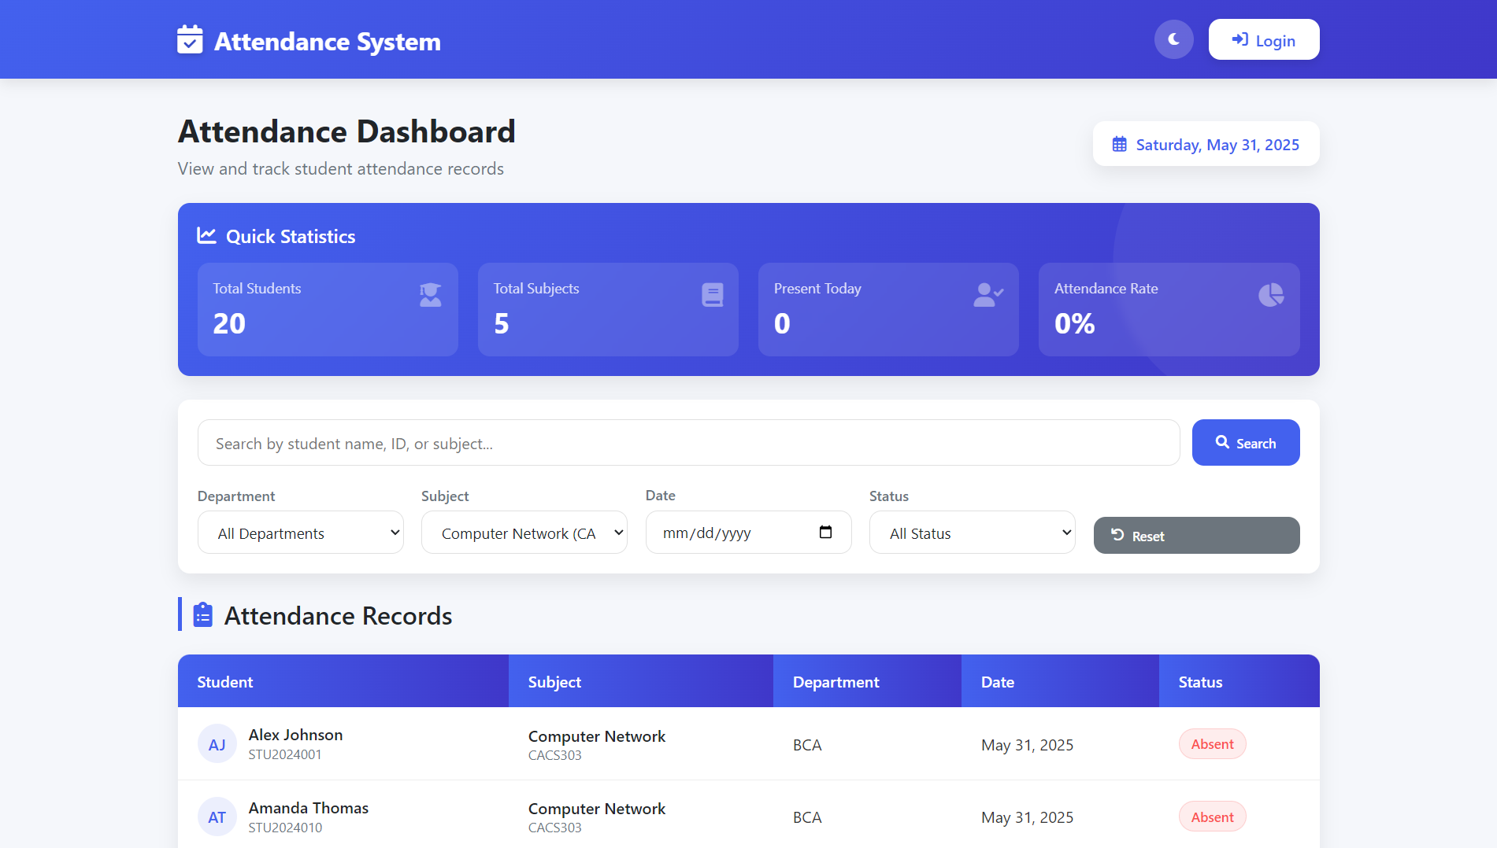
Task: Click the calendar-check logo icon
Action: click(190, 40)
